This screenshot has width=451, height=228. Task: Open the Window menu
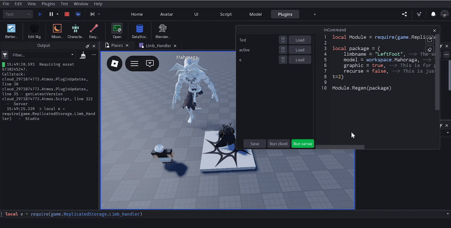pos(81,4)
